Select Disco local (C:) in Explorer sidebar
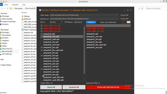Viewport: 167px width, 94px height. tap(7, 49)
